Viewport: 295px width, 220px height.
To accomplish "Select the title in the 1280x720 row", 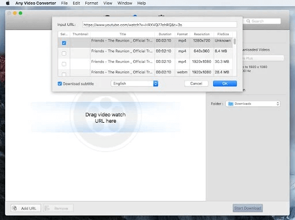I will coord(122,40).
